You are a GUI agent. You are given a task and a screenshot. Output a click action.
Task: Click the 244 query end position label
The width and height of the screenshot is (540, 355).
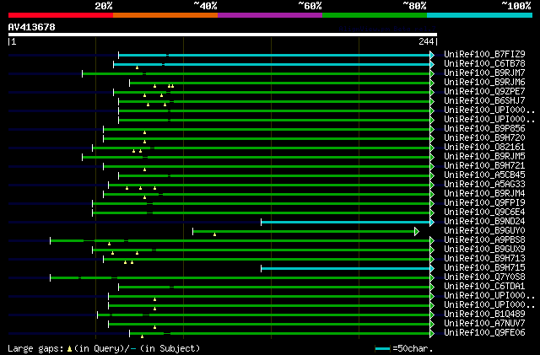coord(426,41)
